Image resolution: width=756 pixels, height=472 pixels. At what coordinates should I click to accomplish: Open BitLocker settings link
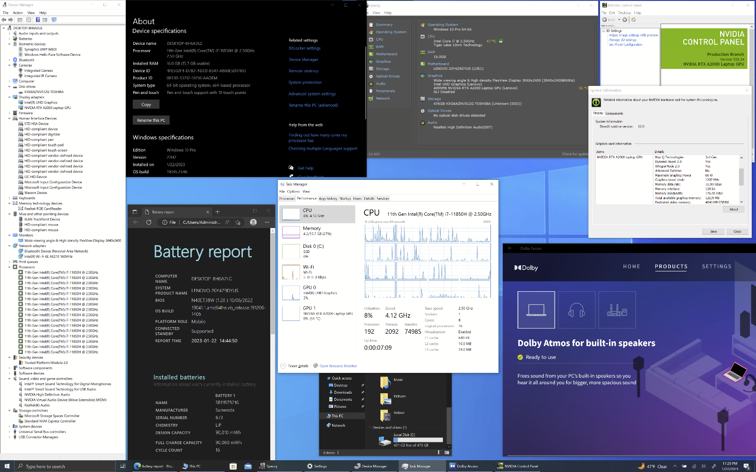(304, 48)
